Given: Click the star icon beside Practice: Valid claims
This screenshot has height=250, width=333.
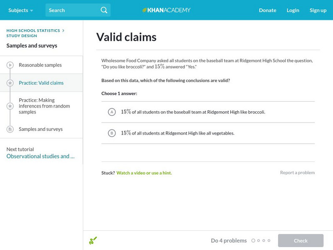Looking at the screenshot, I should pyautogui.click(x=10, y=83).
